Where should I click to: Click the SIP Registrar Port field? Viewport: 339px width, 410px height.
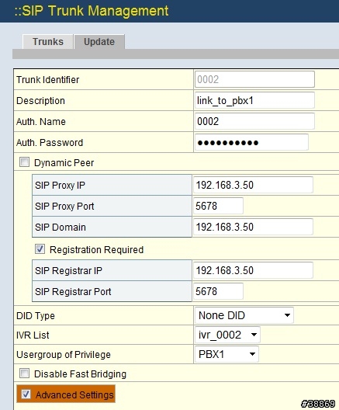(218, 291)
